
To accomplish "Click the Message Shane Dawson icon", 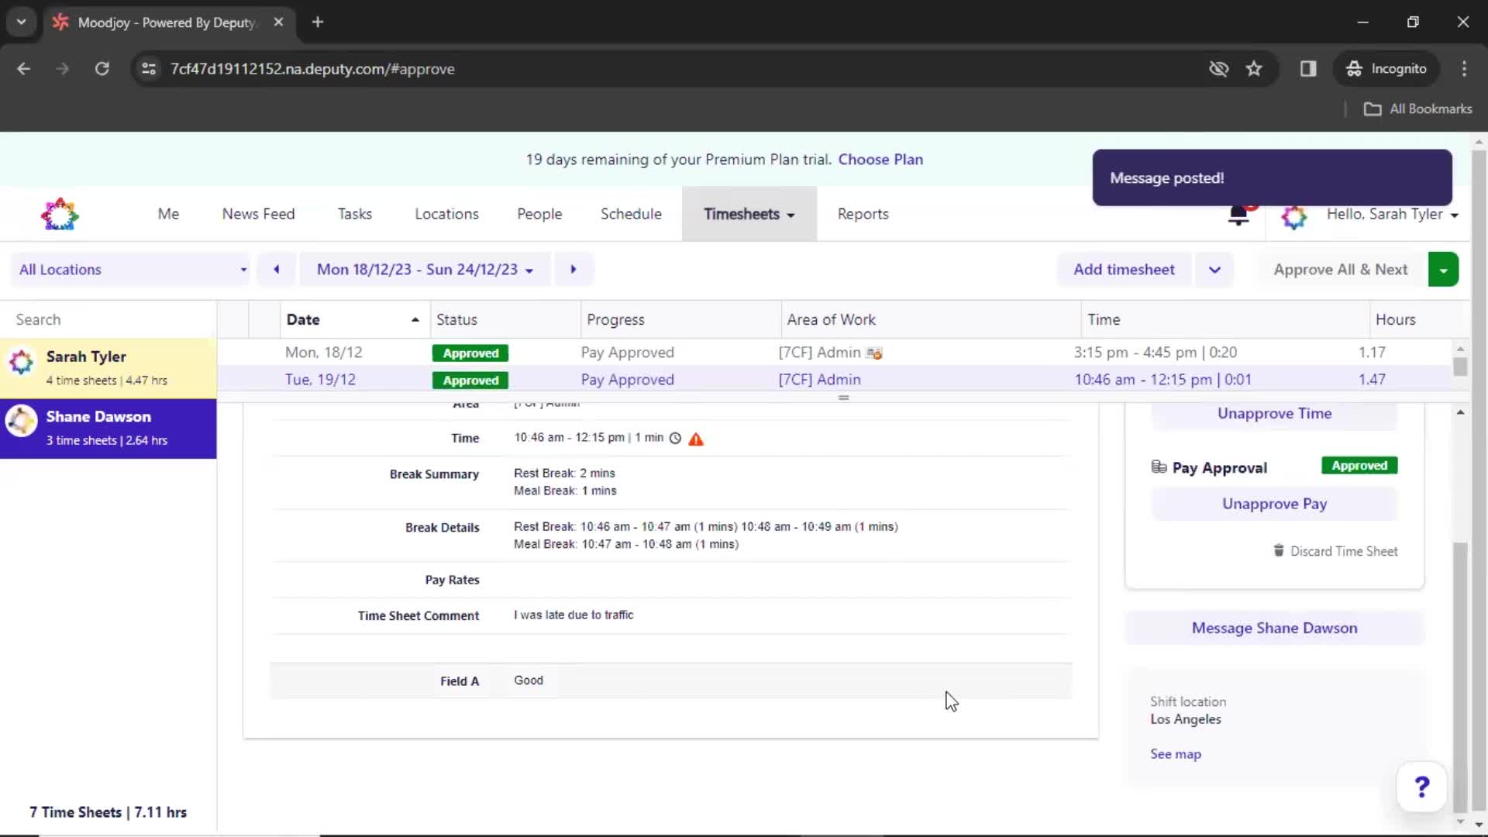I will (x=1274, y=628).
